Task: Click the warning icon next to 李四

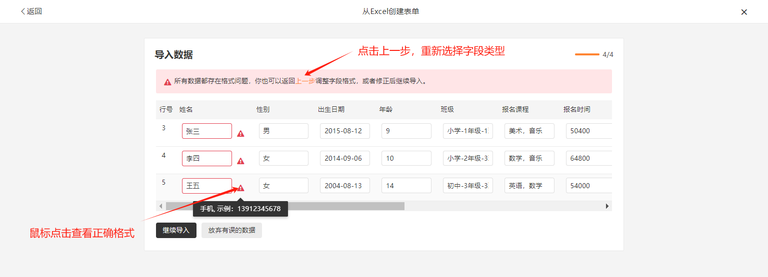Action: (240, 161)
